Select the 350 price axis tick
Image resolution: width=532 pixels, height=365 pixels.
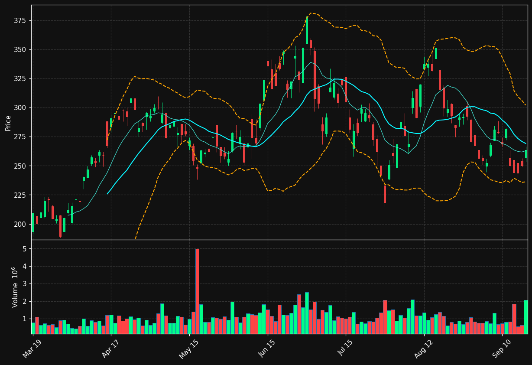(x=21, y=50)
